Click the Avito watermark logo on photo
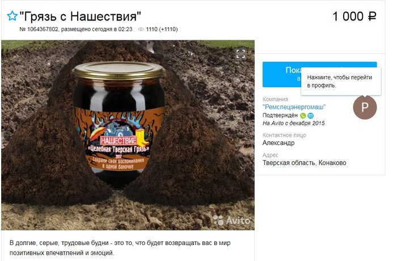Viewport: 414px width, 261px height. pos(231,220)
